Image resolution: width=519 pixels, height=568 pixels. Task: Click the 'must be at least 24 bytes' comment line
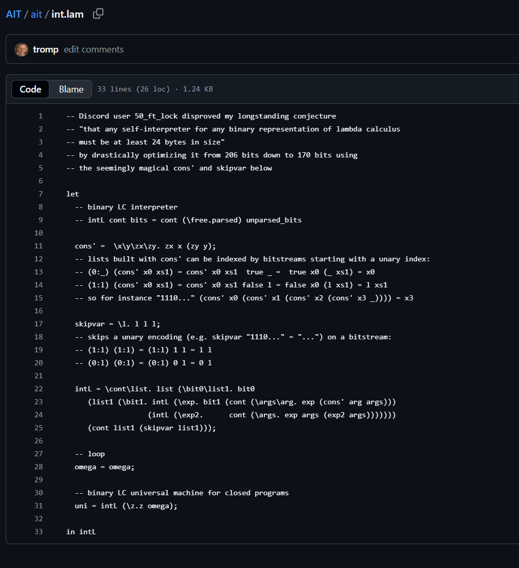pyautogui.click(x=145, y=142)
